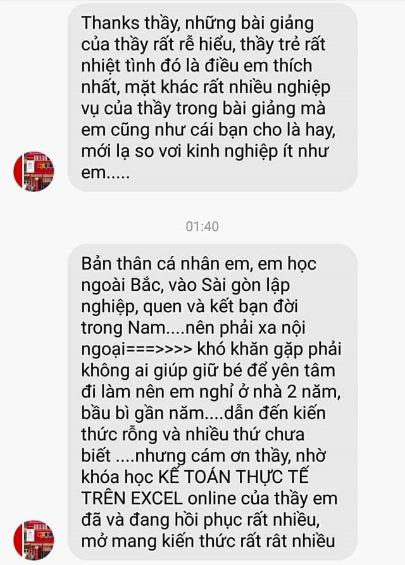Click the words 'trong Nam....nên phải xa nội'
405x565 pixels.
pos(193,328)
